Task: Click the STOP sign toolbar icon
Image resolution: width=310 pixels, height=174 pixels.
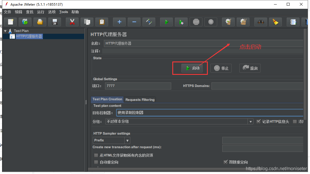Action: click(196, 22)
